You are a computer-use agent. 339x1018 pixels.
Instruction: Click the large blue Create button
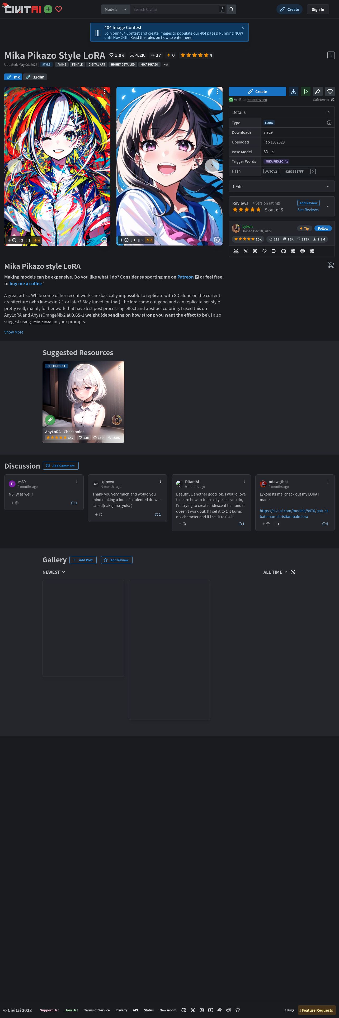click(257, 91)
